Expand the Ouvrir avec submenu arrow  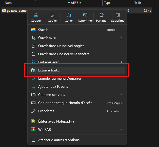(121, 38)
